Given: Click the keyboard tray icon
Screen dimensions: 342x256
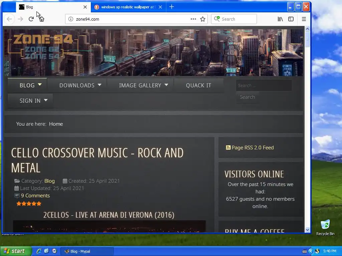Looking at the screenshot, I should pyautogui.click(x=305, y=251).
